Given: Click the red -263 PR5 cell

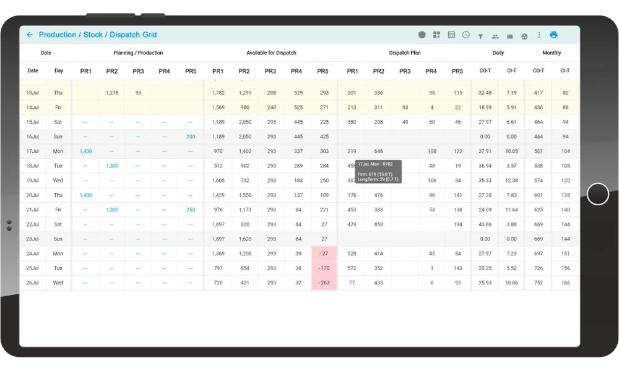Looking at the screenshot, I should click(322, 283).
